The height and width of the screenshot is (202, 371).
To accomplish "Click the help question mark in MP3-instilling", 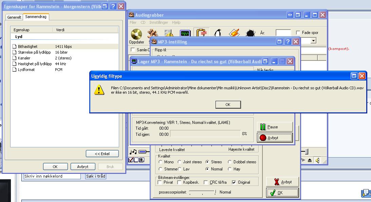I will pyautogui.click(x=288, y=42).
